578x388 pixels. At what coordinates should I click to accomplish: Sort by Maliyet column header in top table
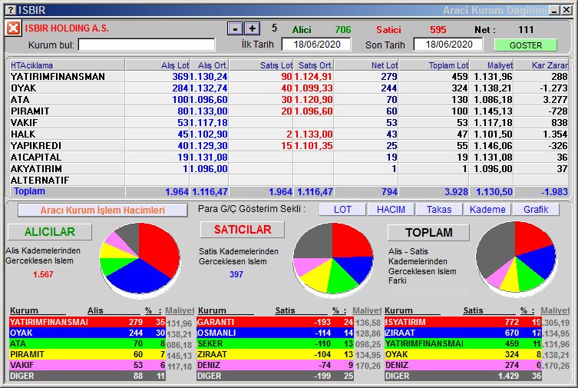[x=491, y=65]
